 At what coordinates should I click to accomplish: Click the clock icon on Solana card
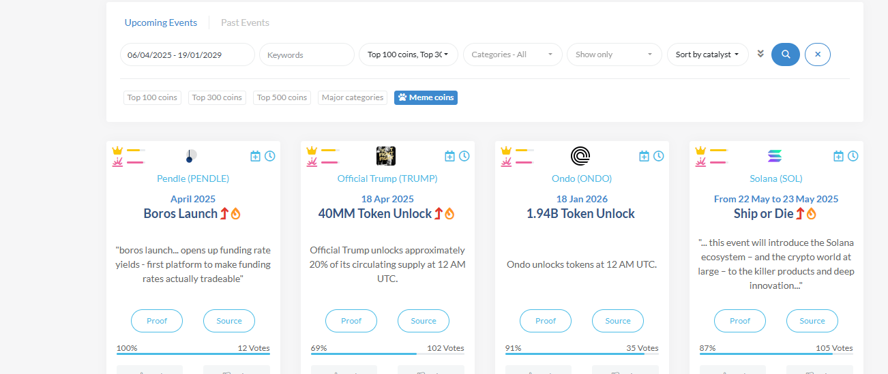(853, 156)
